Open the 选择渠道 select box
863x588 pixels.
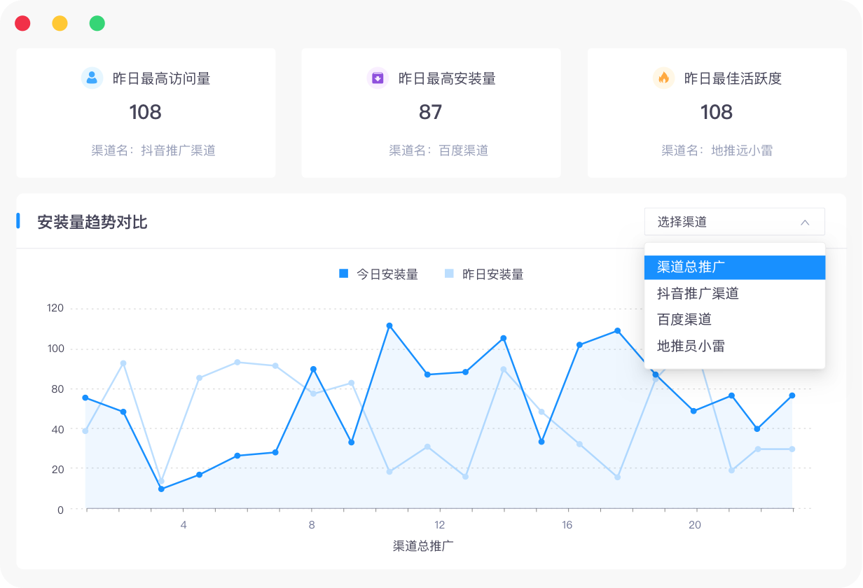734,222
